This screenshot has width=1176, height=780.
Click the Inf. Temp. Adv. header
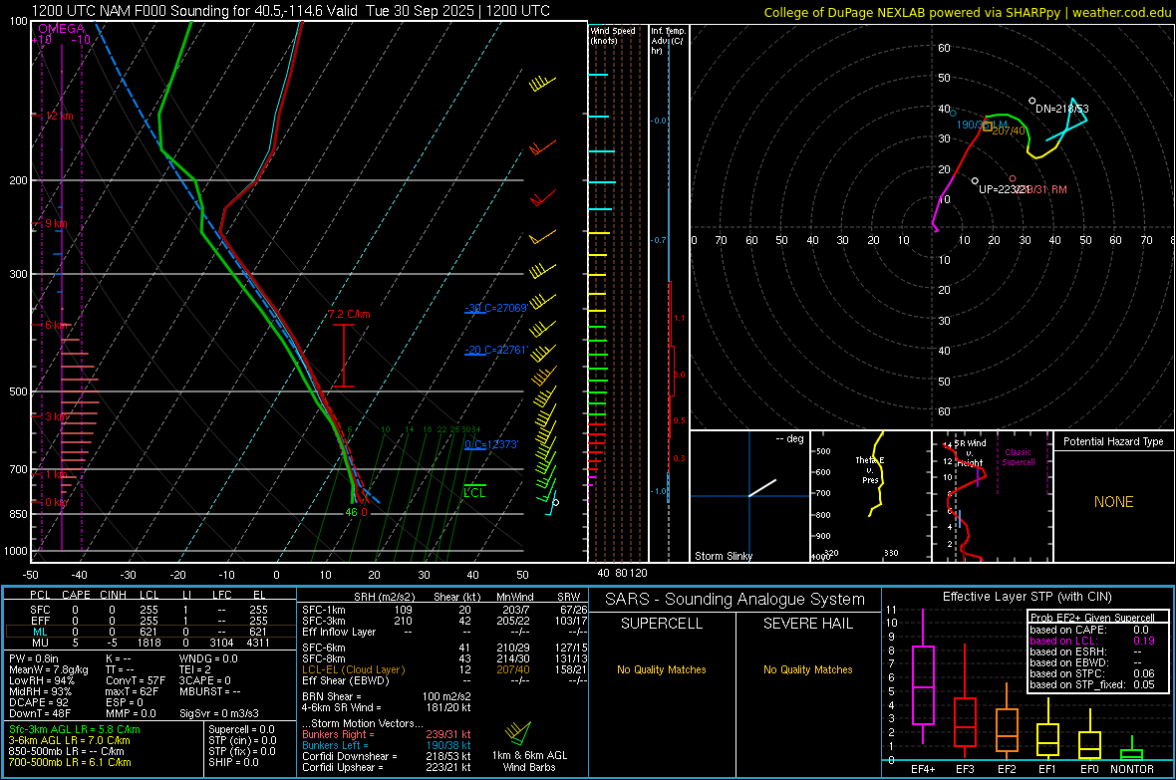(x=668, y=41)
